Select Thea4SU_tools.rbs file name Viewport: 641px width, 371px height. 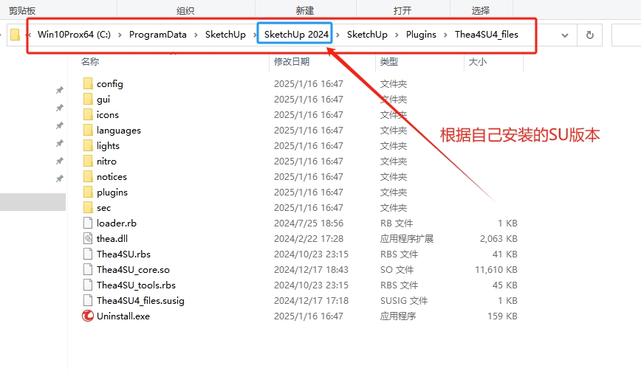(136, 285)
